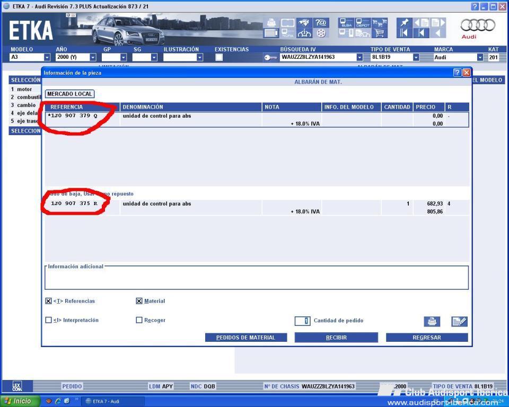Click the wide jump-to-first arrow icon

pyautogui.click(x=404, y=33)
